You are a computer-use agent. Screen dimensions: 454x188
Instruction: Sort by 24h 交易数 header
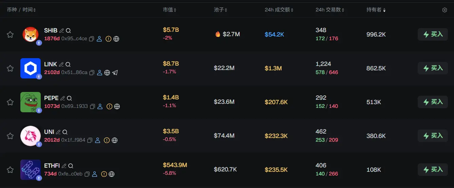click(330, 10)
